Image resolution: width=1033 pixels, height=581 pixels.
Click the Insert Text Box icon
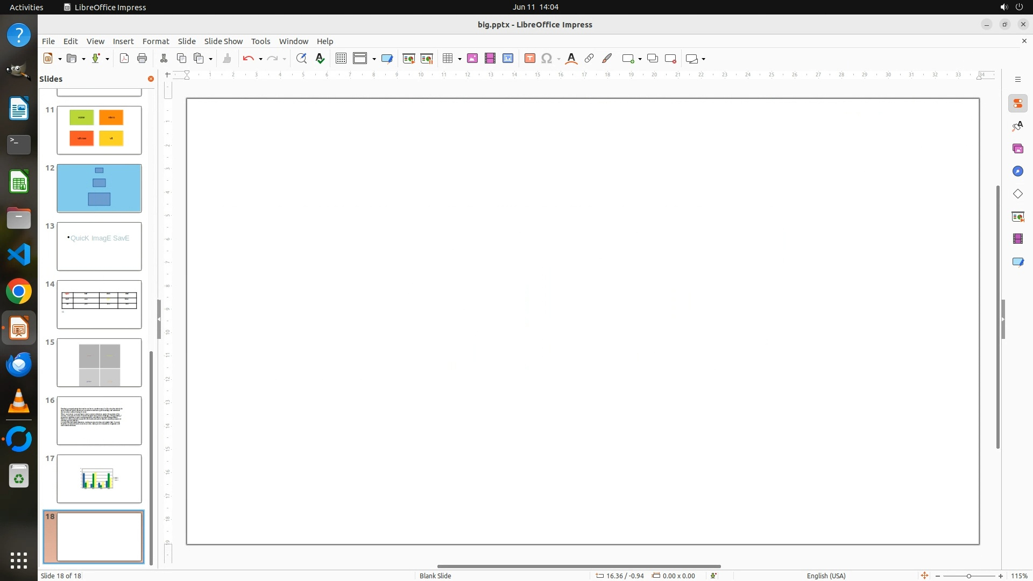[x=529, y=59]
